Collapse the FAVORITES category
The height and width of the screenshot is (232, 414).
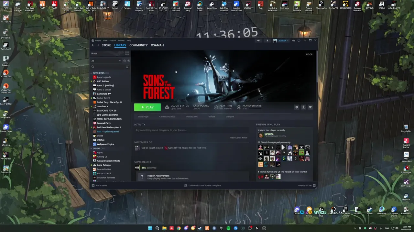pos(92,73)
